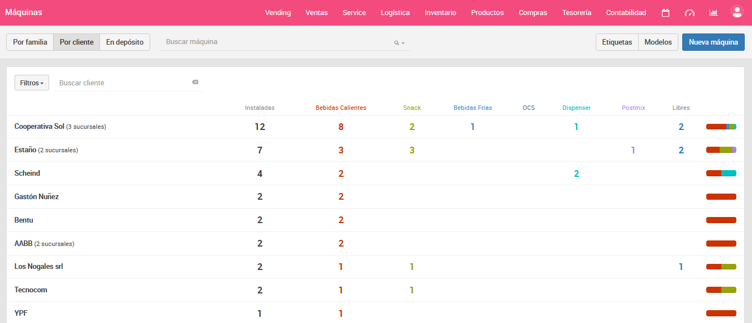The height and width of the screenshot is (323, 752).
Task: Create a Nueva máquina
Action: click(x=713, y=42)
